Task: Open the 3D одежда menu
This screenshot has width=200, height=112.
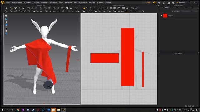Action: coord(27,2)
